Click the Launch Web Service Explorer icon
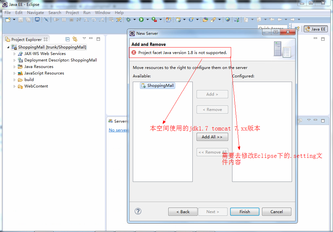Screen dimensions: 333x232 pyautogui.click(x=237, y=20)
